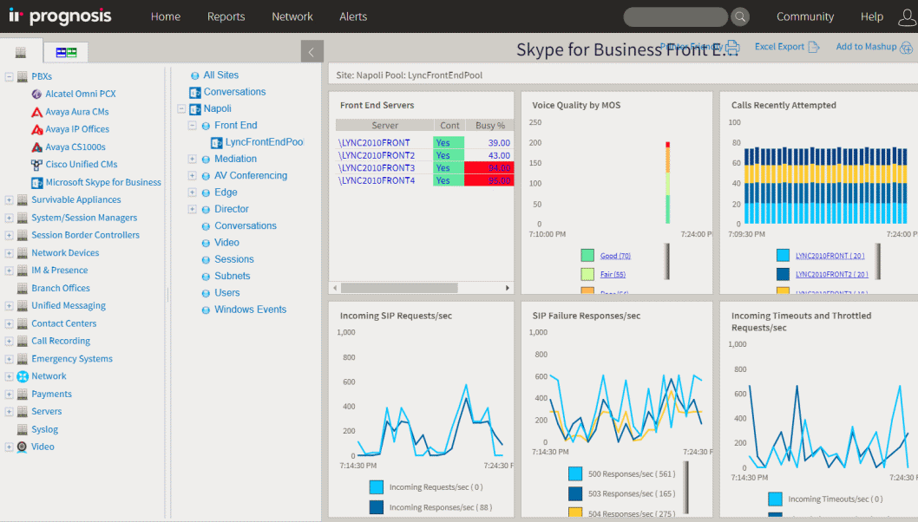Open Network in the top navigation bar
This screenshot has width=918, height=522.
click(x=292, y=16)
